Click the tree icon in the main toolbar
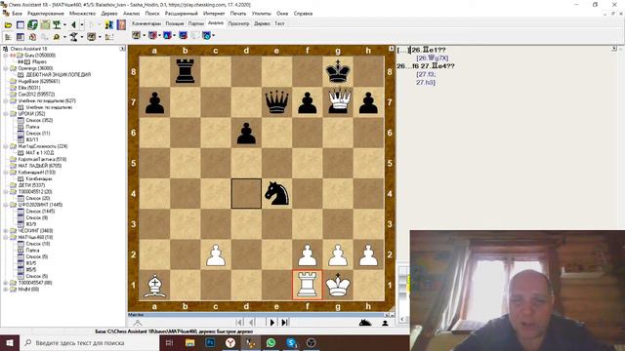The width and height of the screenshot is (625, 351). pyautogui.click(x=57, y=24)
